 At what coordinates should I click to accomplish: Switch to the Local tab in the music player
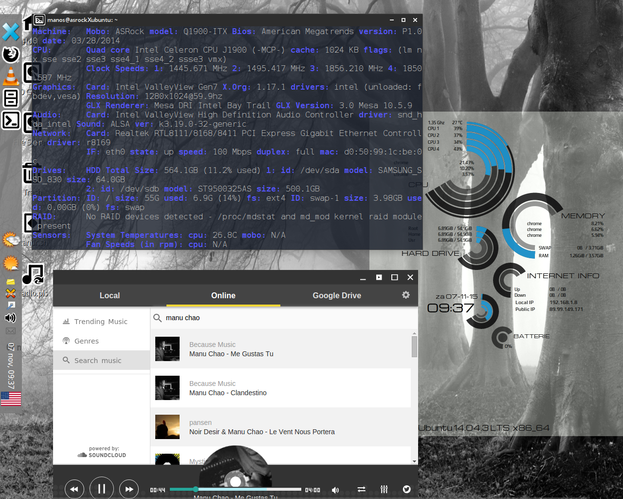(110, 295)
